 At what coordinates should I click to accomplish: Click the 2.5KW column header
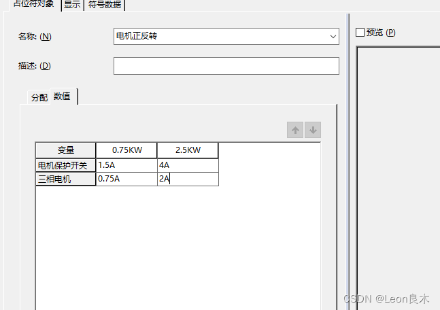pyautogui.click(x=188, y=150)
